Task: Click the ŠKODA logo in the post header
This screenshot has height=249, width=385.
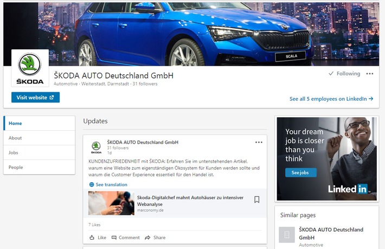Action: click(97, 148)
